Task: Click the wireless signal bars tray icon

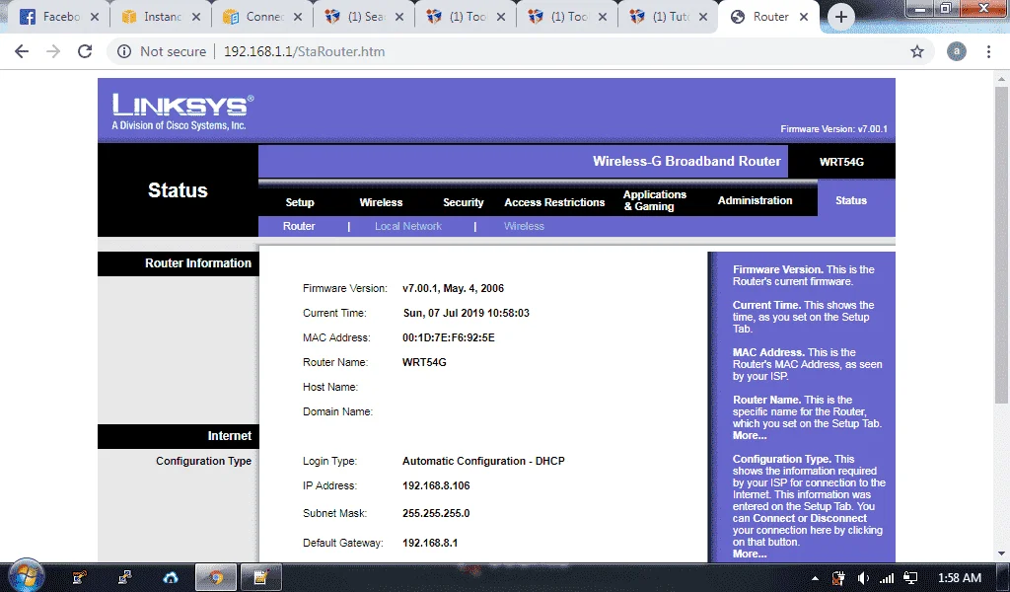Action: point(887,578)
